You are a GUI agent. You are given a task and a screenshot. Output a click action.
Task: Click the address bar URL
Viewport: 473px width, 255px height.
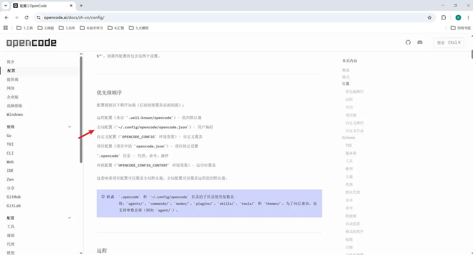click(74, 18)
